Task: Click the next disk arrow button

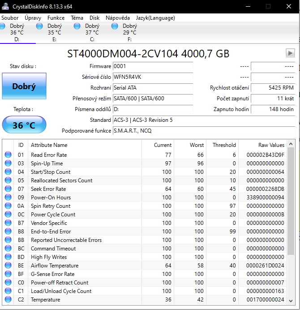Action: [x=290, y=53]
